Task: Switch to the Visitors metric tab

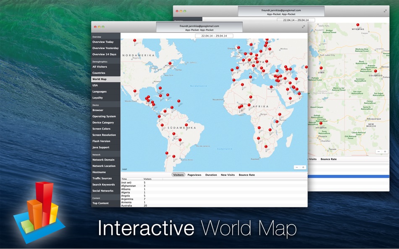Action: (178, 175)
